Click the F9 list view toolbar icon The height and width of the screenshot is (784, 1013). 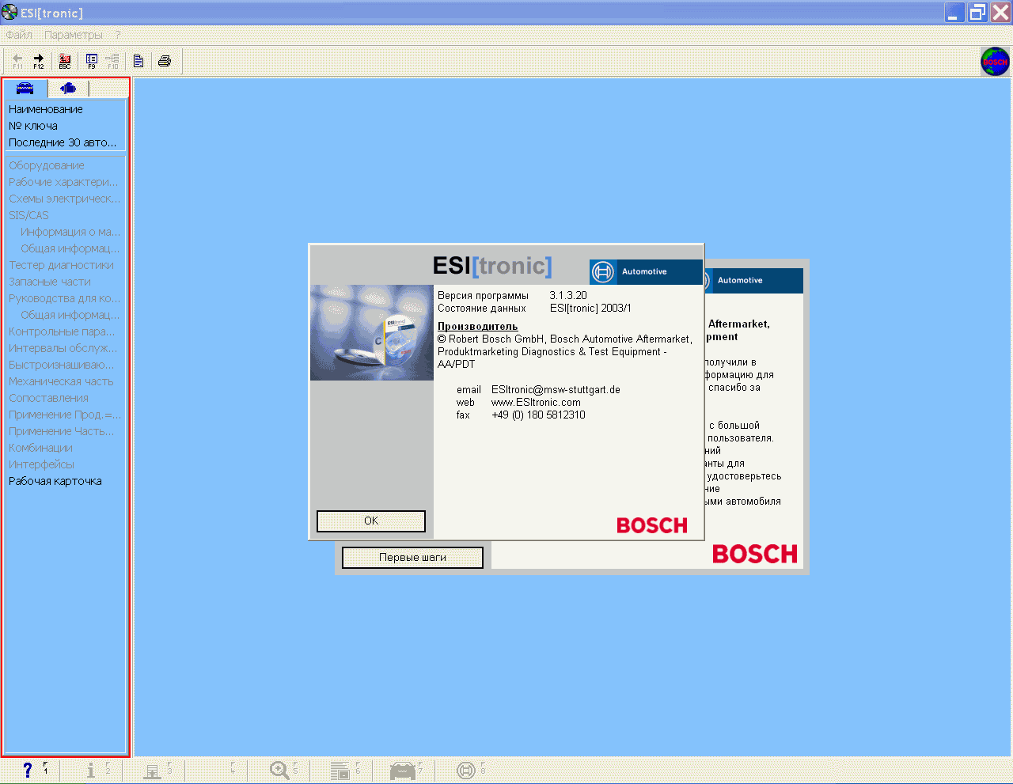pyautogui.click(x=92, y=60)
